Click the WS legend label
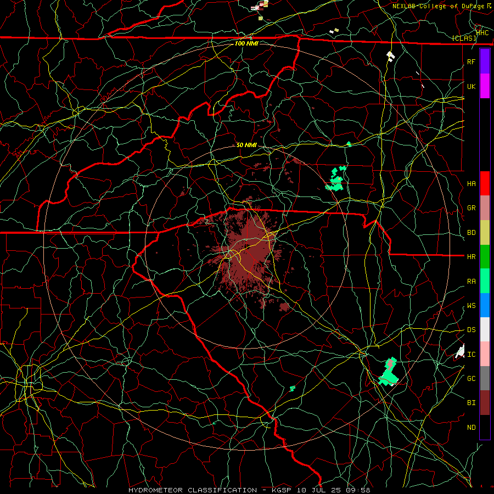This screenshot has height=494, width=494. (471, 306)
